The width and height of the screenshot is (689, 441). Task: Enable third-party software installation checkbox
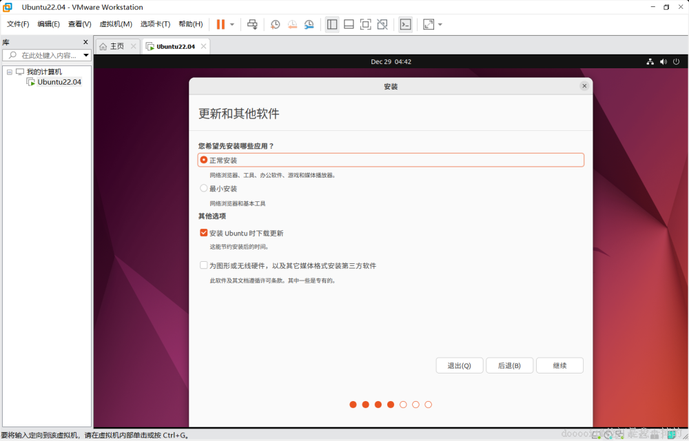click(x=203, y=265)
